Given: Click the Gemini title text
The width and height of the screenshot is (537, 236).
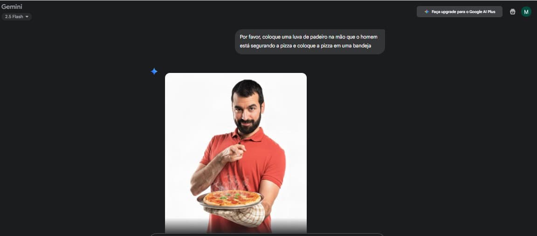Looking at the screenshot, I should point(12,7).
